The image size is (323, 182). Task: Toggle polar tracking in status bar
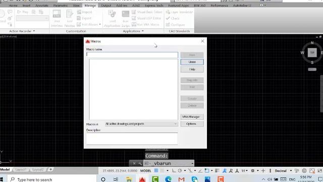click(x=180, y=171)
